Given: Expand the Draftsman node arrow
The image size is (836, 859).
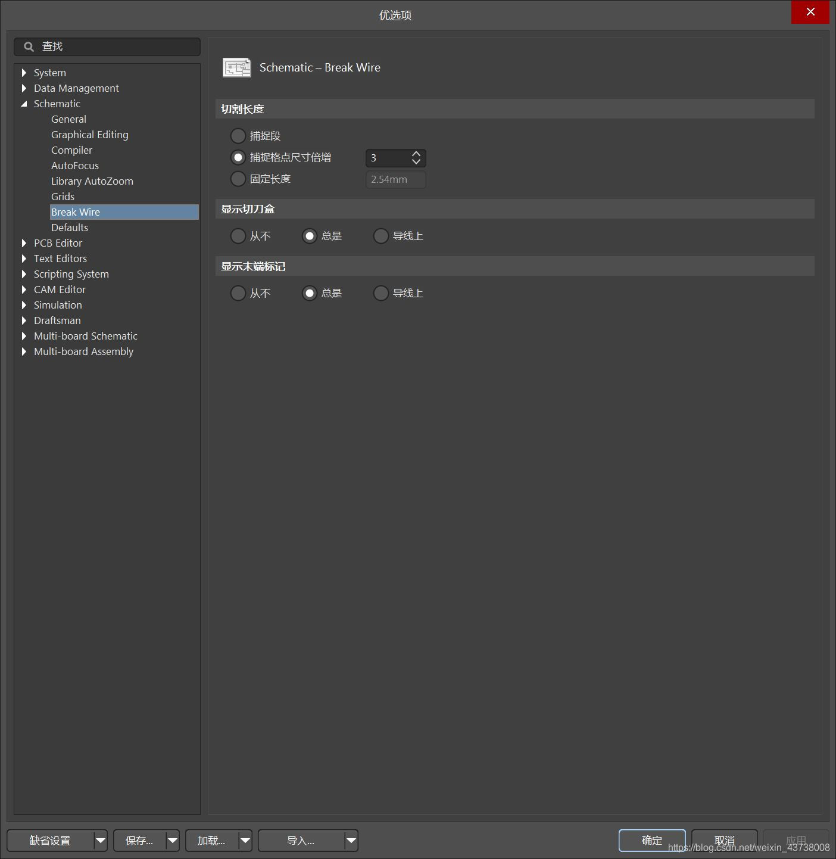Looking at the screenshot, I should (x=24, y=320).
